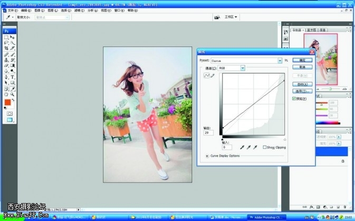Select the Hand tool
This screenshot has width=355, height=221.
(6, 94)
